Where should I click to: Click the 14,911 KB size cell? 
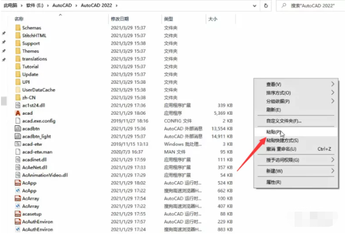pyautogui.click(x=222, y=137)
